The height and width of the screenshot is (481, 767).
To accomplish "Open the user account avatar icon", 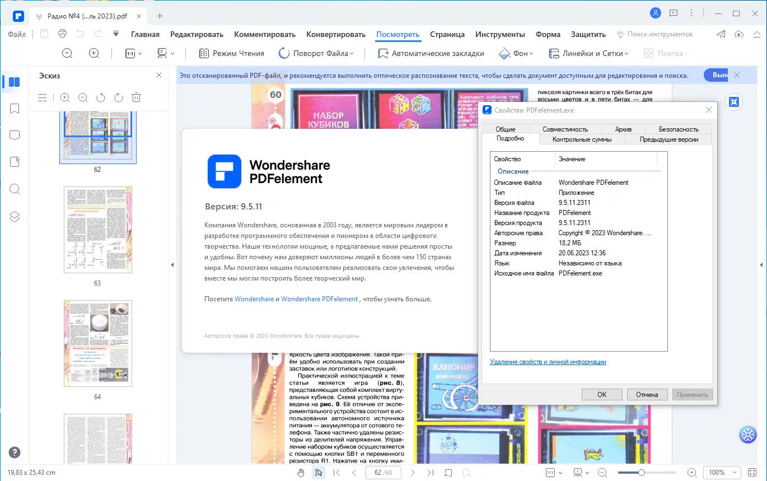I will click(656, 13).
